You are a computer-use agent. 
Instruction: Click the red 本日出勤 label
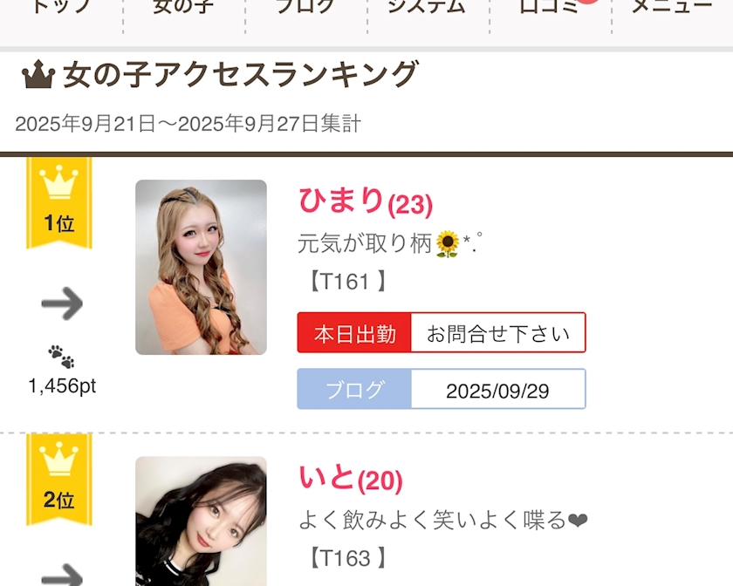pyautogui.click(x=354, y=333)
